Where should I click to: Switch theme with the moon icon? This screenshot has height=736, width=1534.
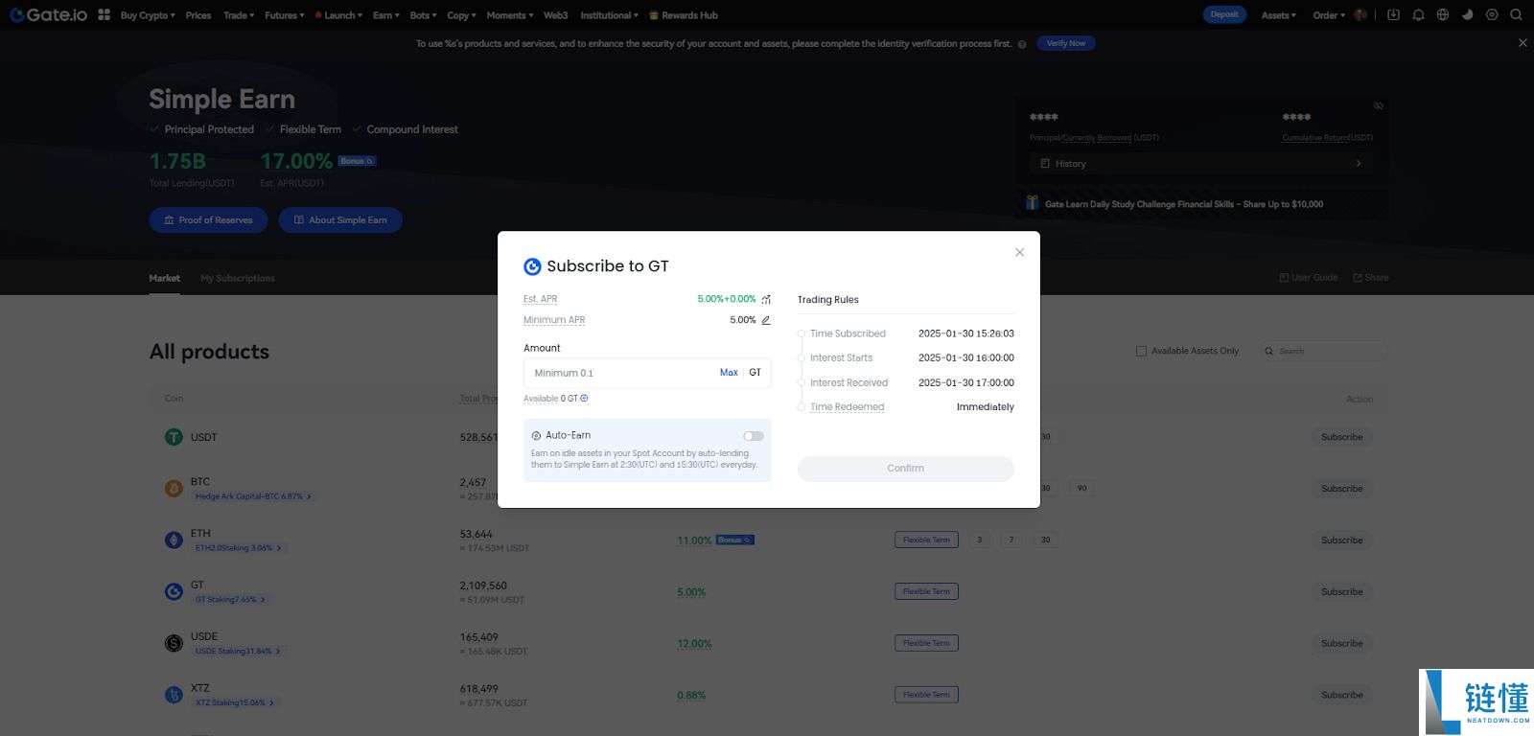click(x=1467, y=14)
